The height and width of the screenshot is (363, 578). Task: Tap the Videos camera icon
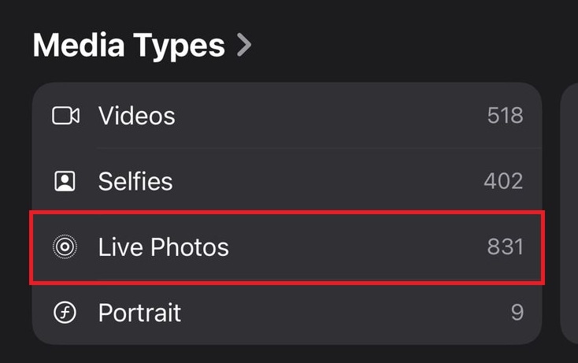tap(65, 116)
